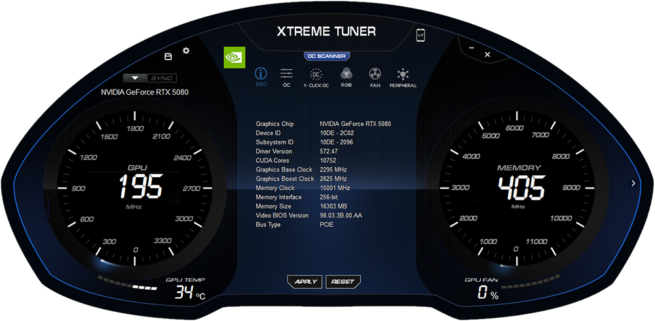Click the Graphics Boost Clock value 2625 MHz

(333, 179)
